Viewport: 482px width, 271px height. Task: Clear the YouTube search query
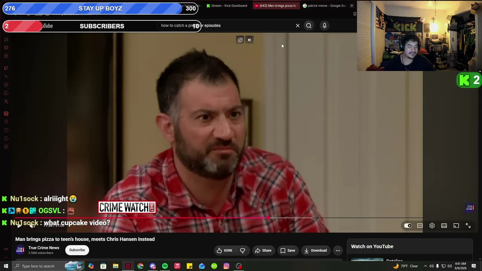[297, 26]
